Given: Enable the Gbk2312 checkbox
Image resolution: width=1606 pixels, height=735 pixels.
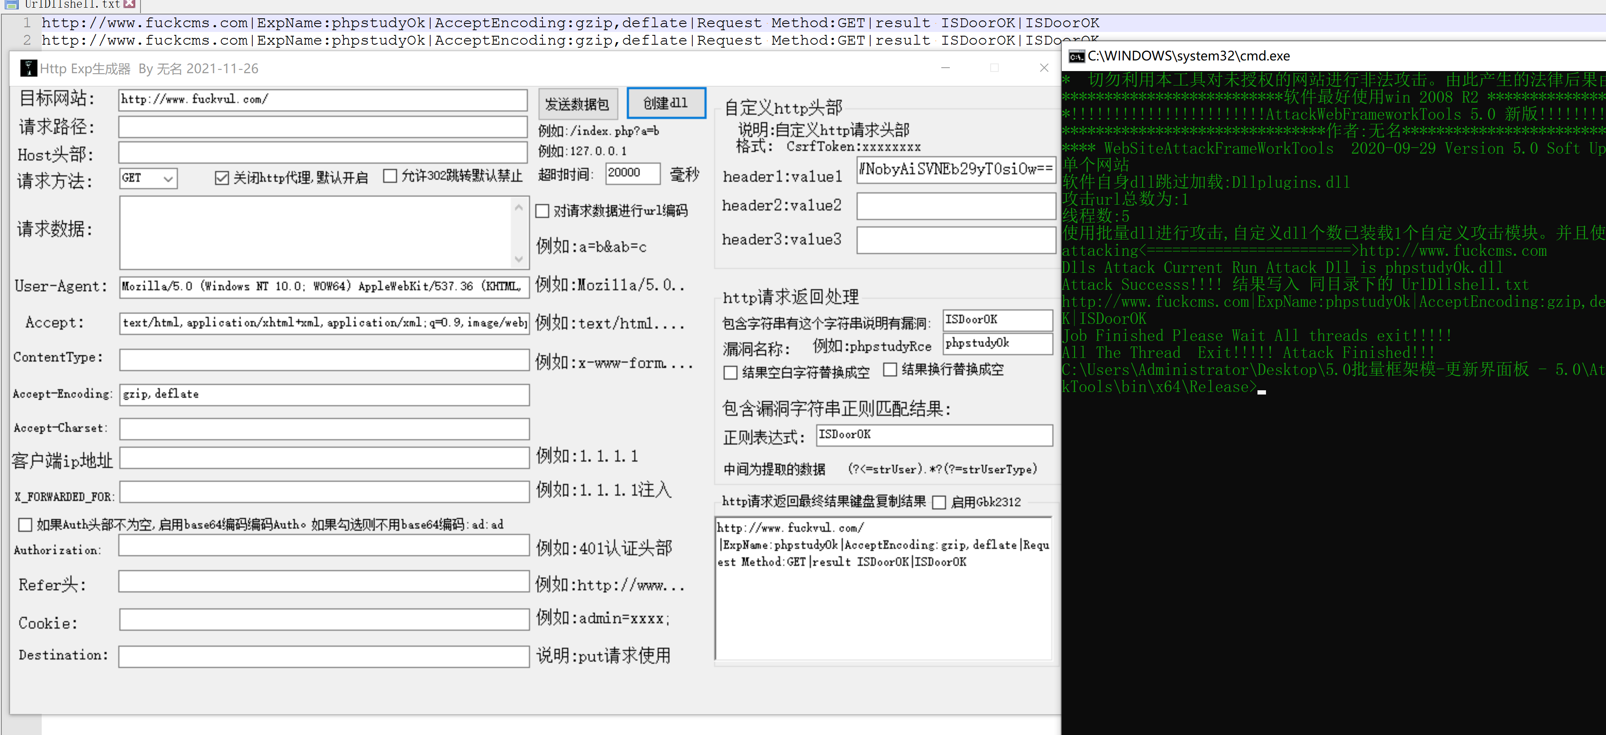Looking at the screenshot, I should 939,503.
